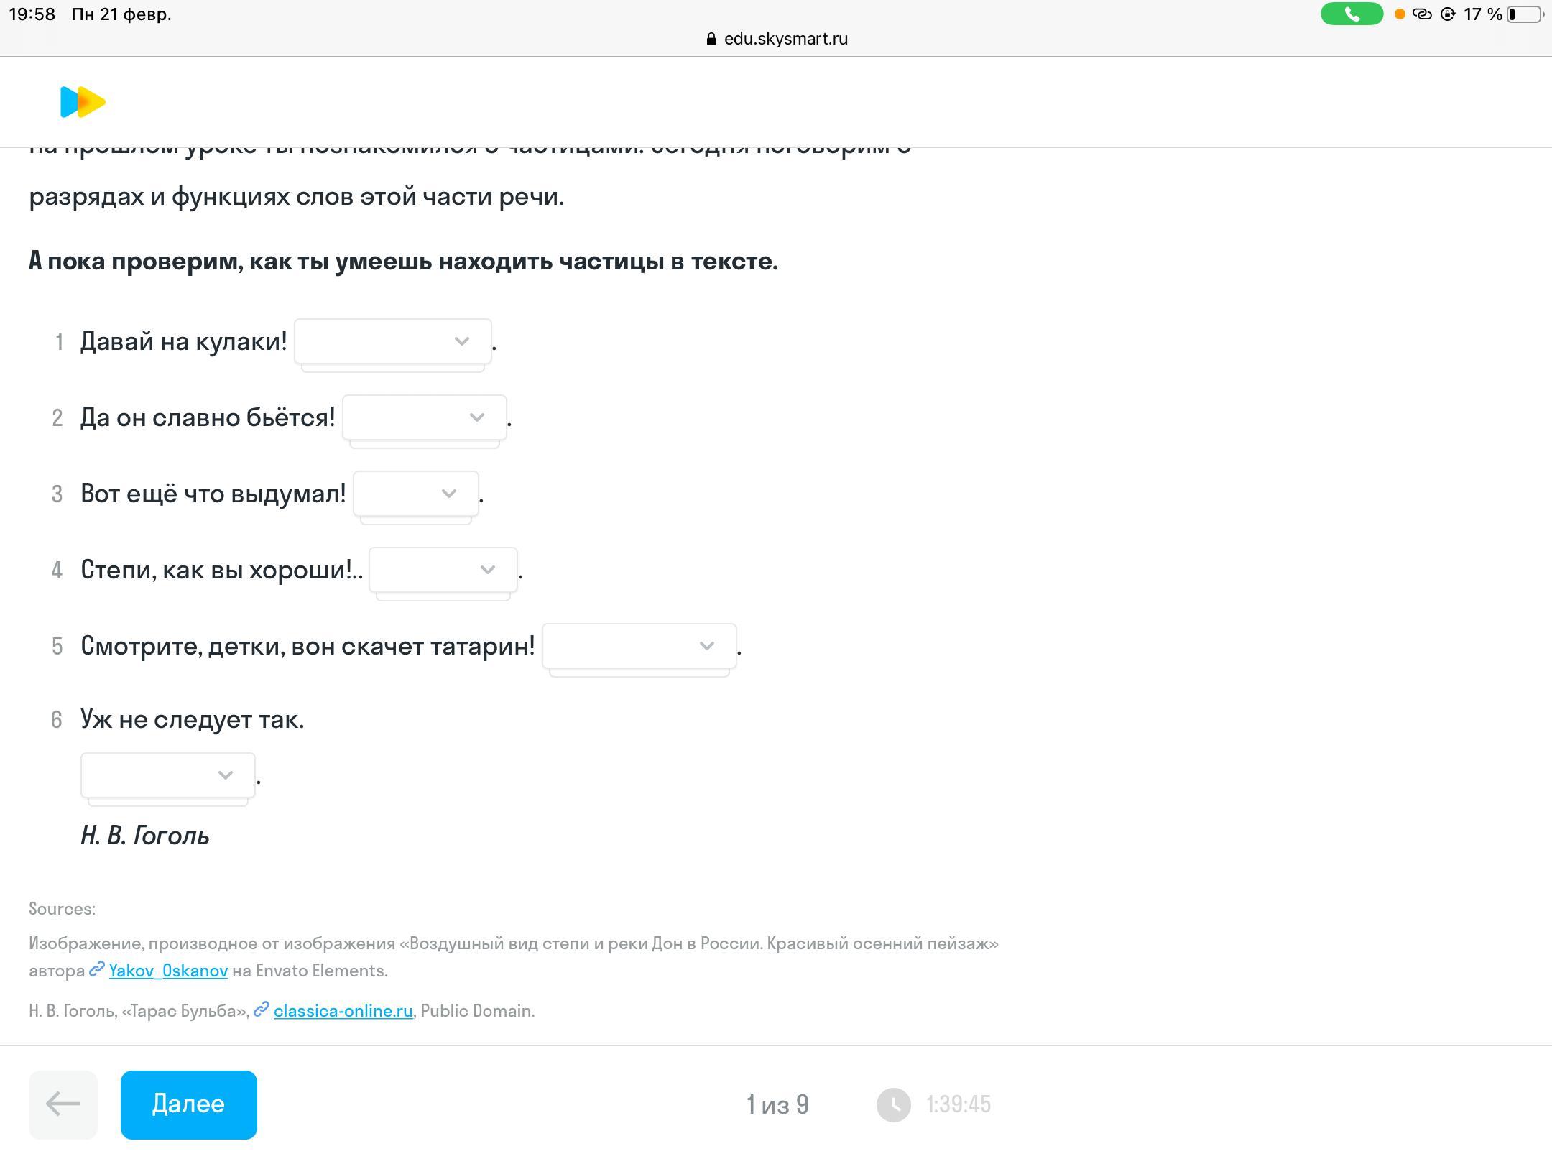This screenshot has width=1552, height=1164.
Task: Open dropdown after "Да он славно бьётся!"
Action: pyautogui.click(x=425, y=417)
